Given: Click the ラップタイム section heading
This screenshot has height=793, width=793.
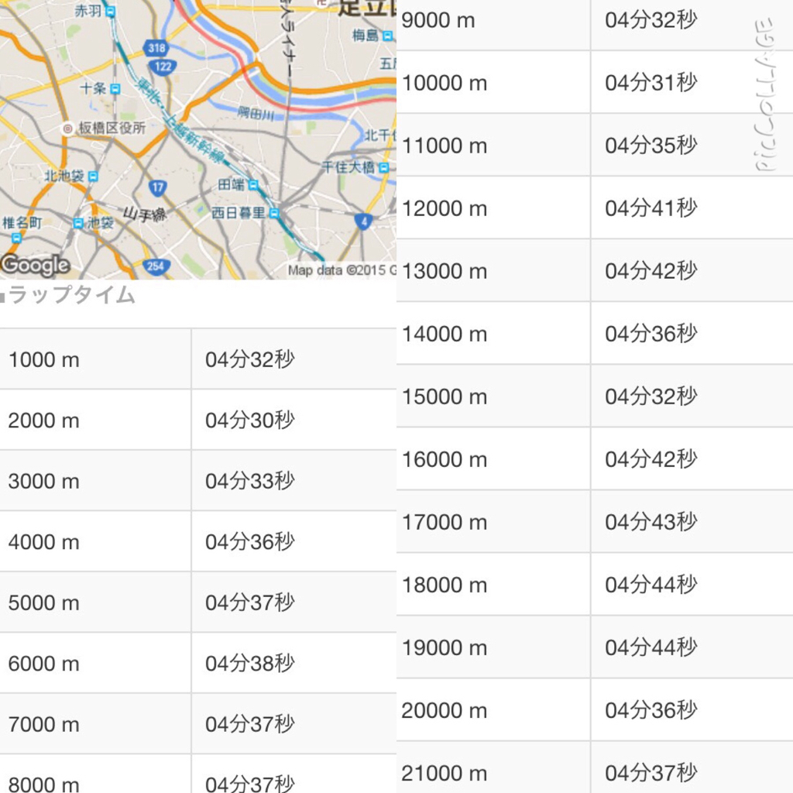Looking at the screenshot, I should click(71, 295).
